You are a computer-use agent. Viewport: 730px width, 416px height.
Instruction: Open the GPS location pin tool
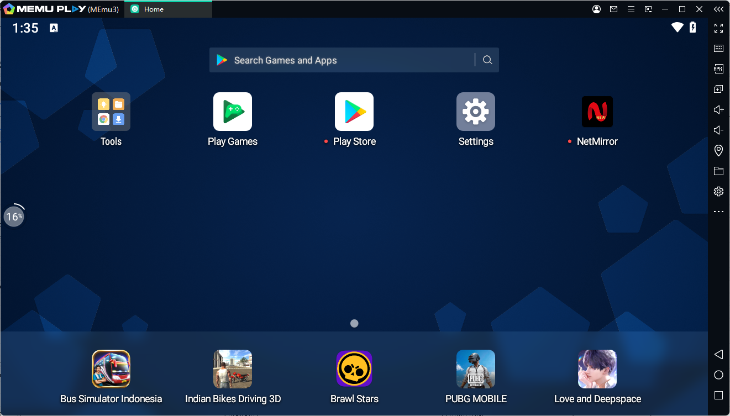coord(718,150)
